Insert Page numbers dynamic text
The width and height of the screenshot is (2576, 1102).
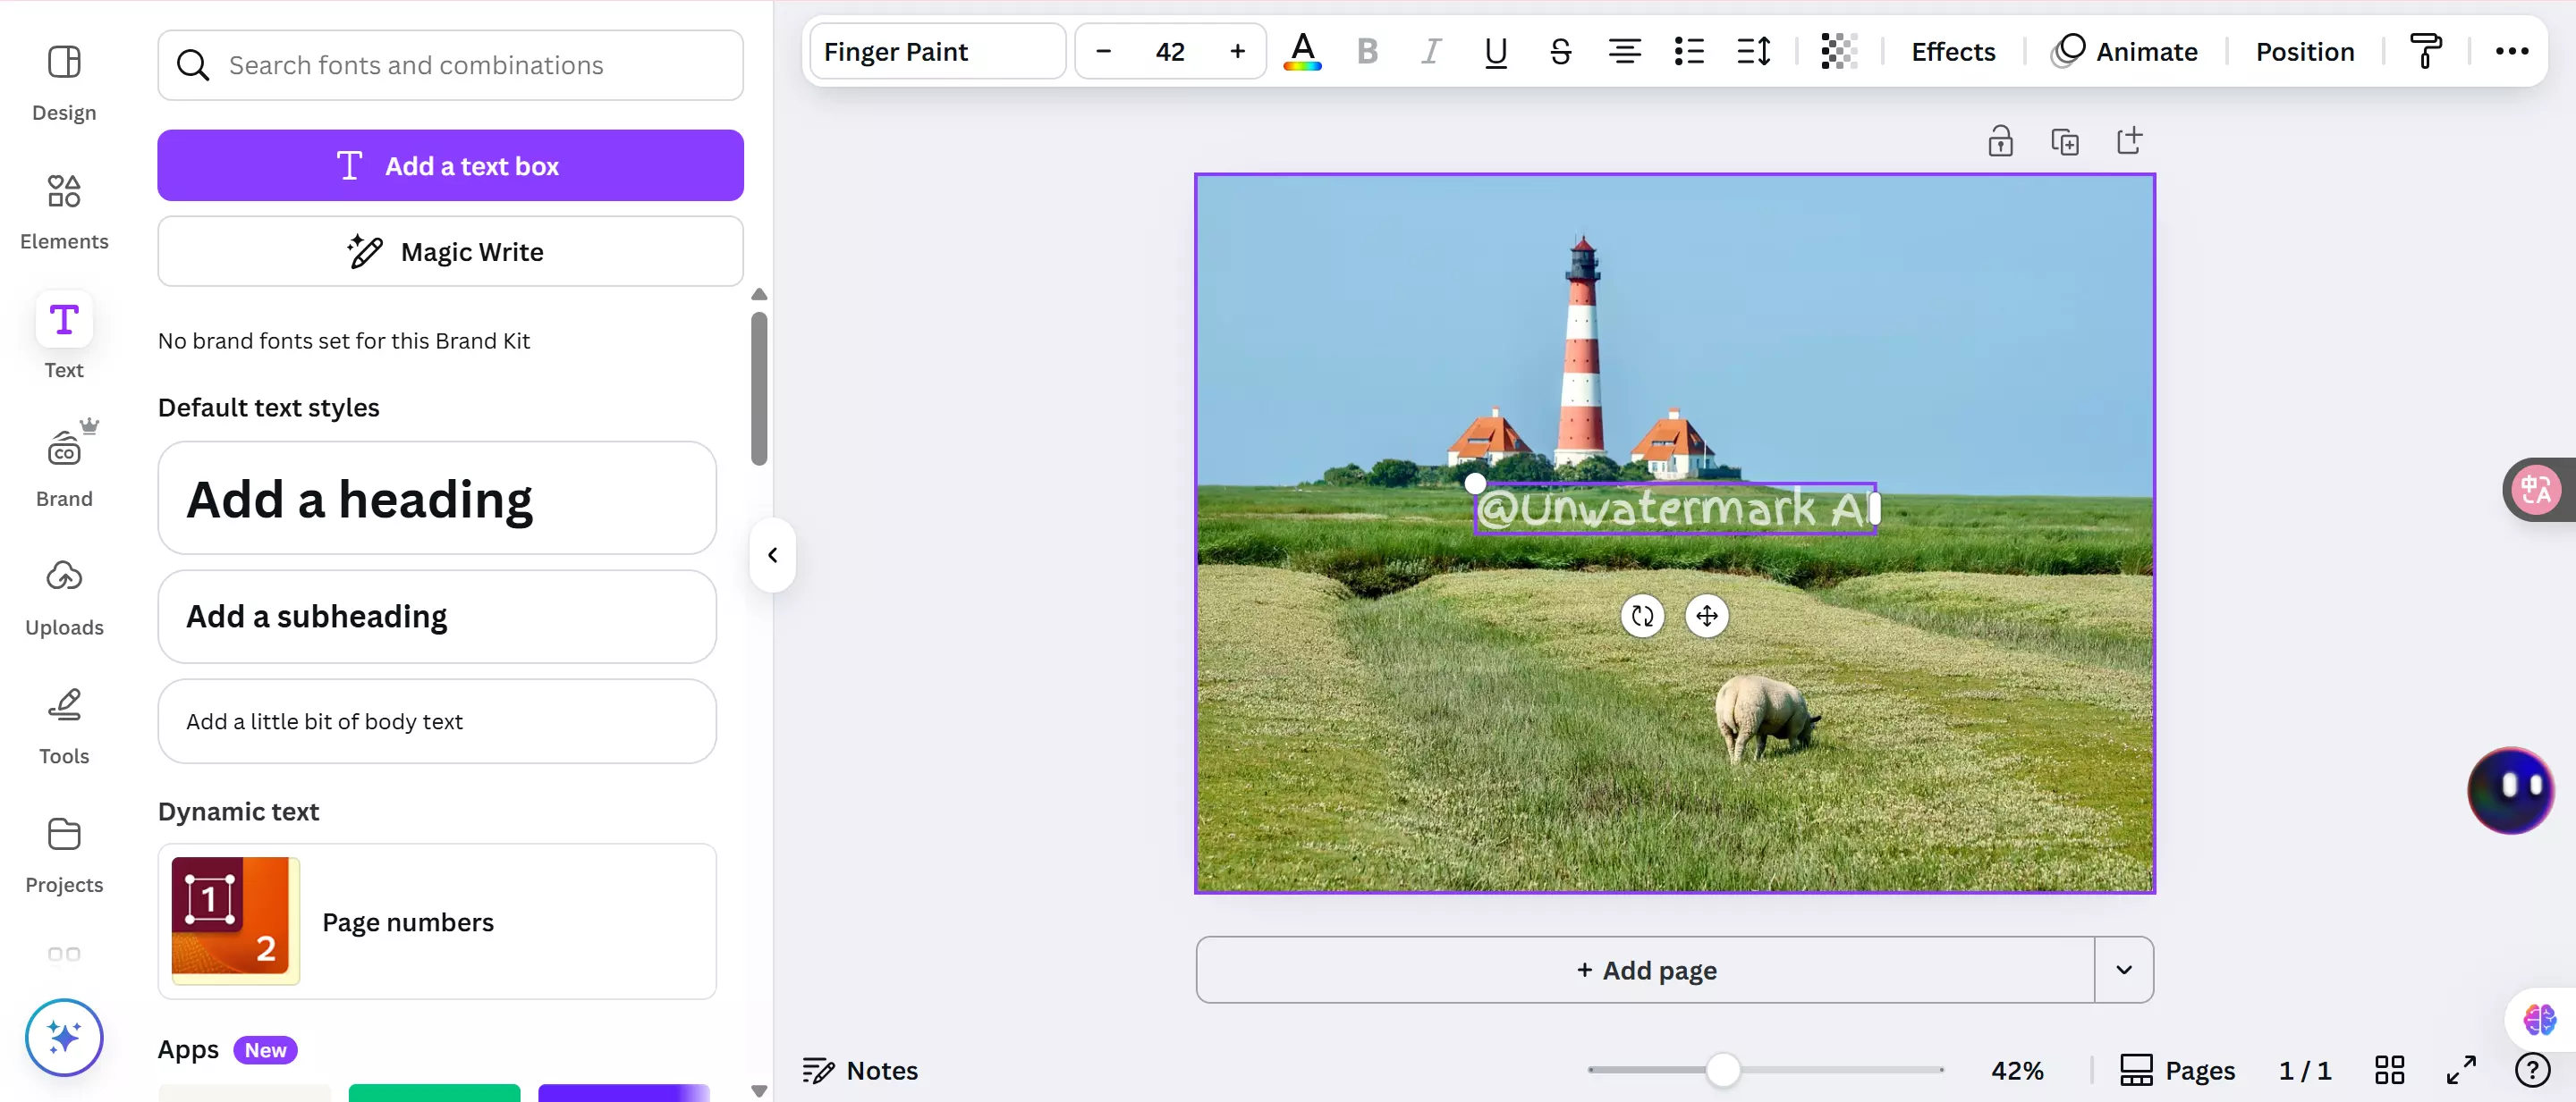tap(437, 921)
